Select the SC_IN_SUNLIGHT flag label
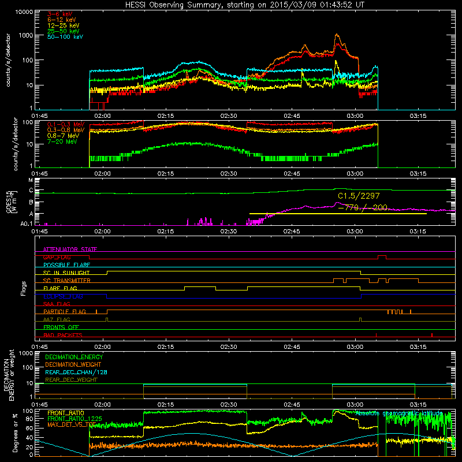 coord(66,273)
